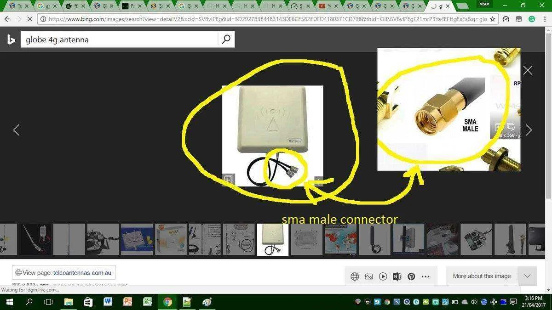Open the Microsoft Store from the taskbar

point(88,302)
